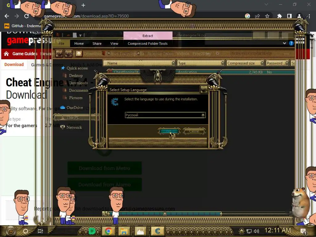Go up one folder level in Explorer
Viewport: 316px width, 237px height.
point(79,54)
